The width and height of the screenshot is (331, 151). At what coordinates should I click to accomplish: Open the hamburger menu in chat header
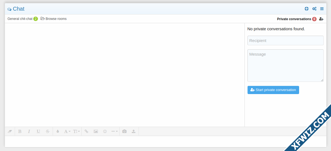point(322,9)
